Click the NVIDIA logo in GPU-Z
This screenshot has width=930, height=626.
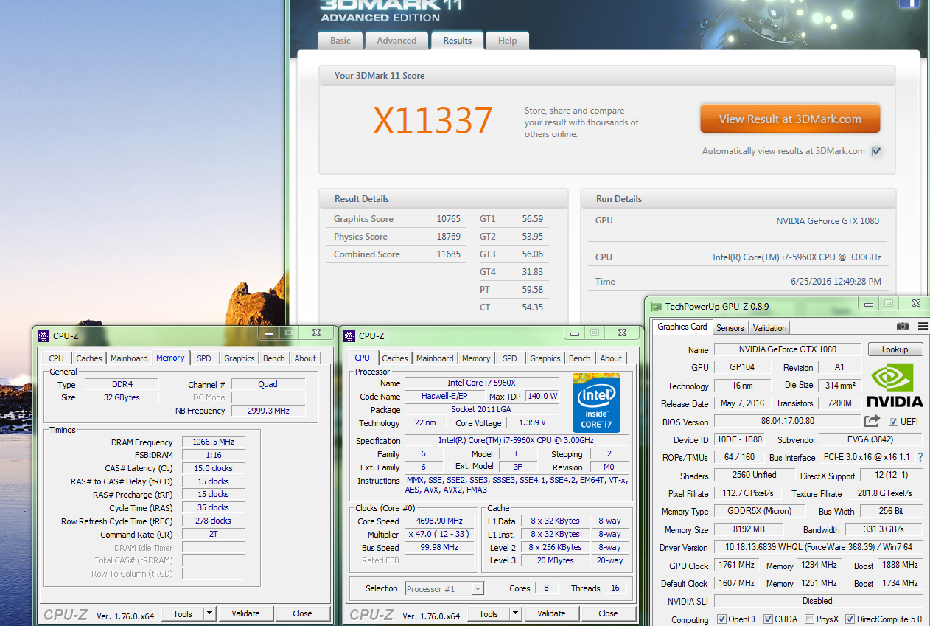click(x=894, y=386)
